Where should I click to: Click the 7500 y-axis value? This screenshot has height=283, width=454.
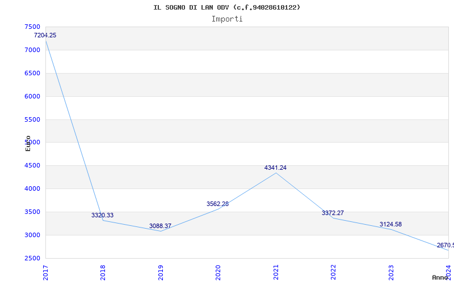[x=32, y=27]
